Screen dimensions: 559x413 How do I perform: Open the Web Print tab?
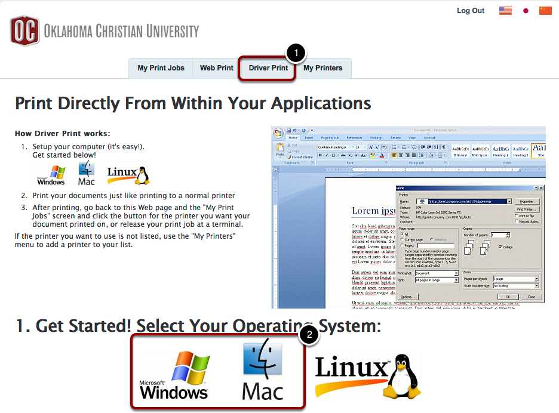coord(216,67)
